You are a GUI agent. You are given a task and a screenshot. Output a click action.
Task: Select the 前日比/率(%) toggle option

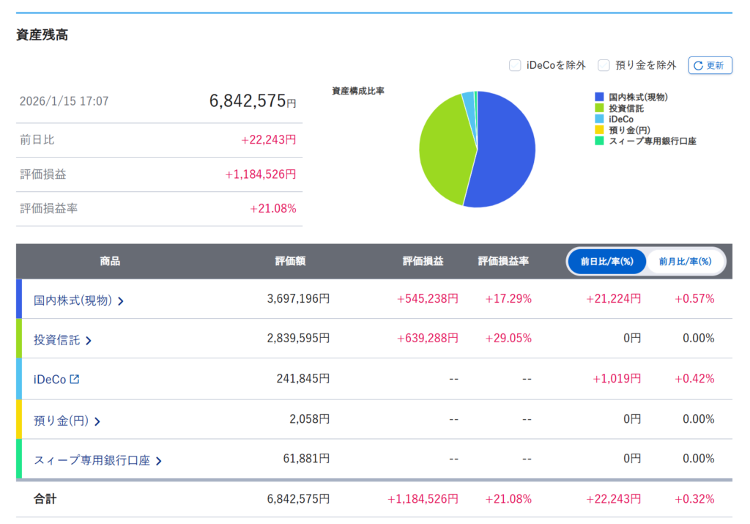pos(606,261)
